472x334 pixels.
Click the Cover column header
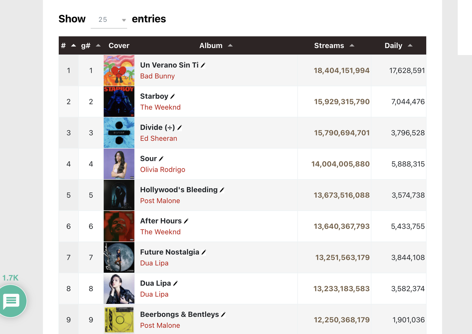(x=119, y=45)
